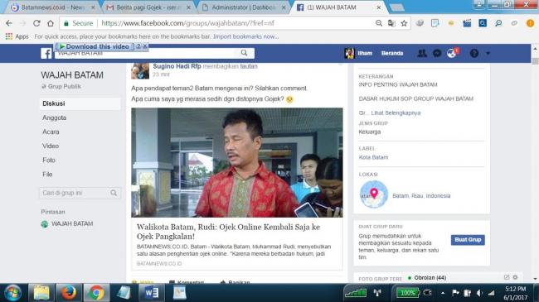The width and height of the screenshot is (539, 302).
Task: Open Firefox from taskbar
Action: [x=68, y=293]
